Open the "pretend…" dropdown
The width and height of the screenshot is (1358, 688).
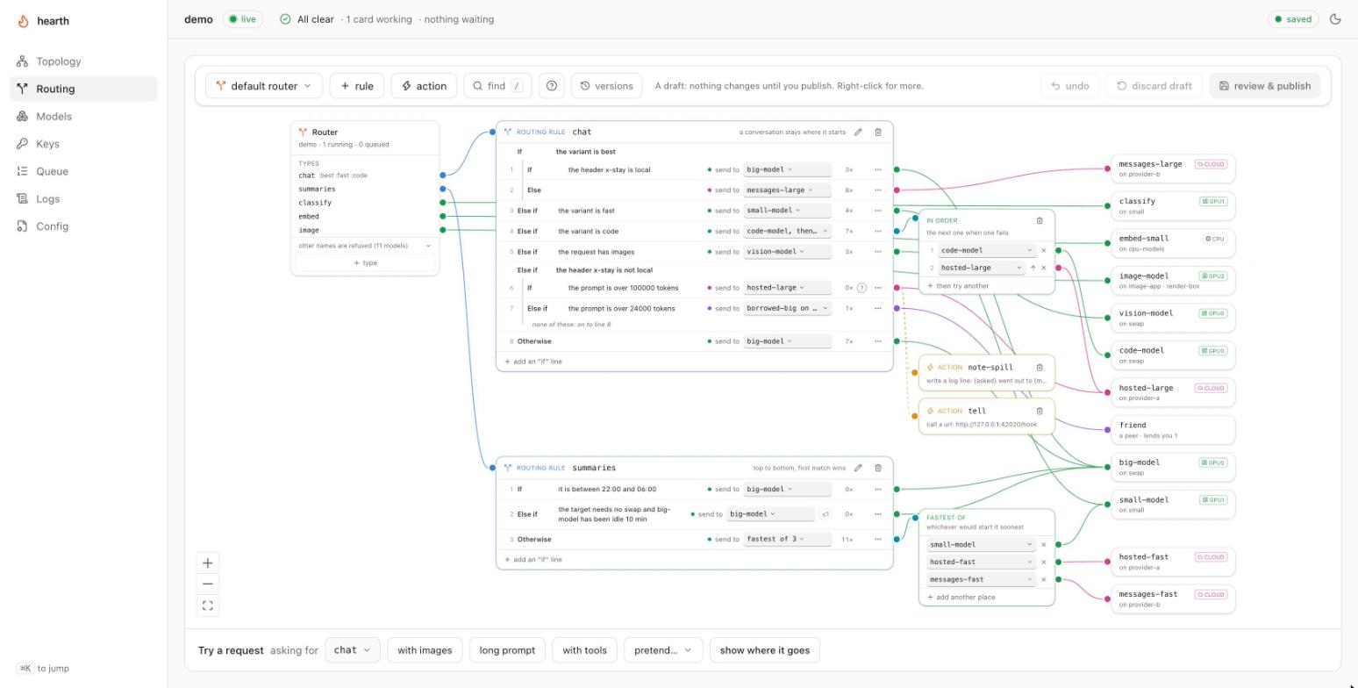pyautogui.click(x=662, y=650)
